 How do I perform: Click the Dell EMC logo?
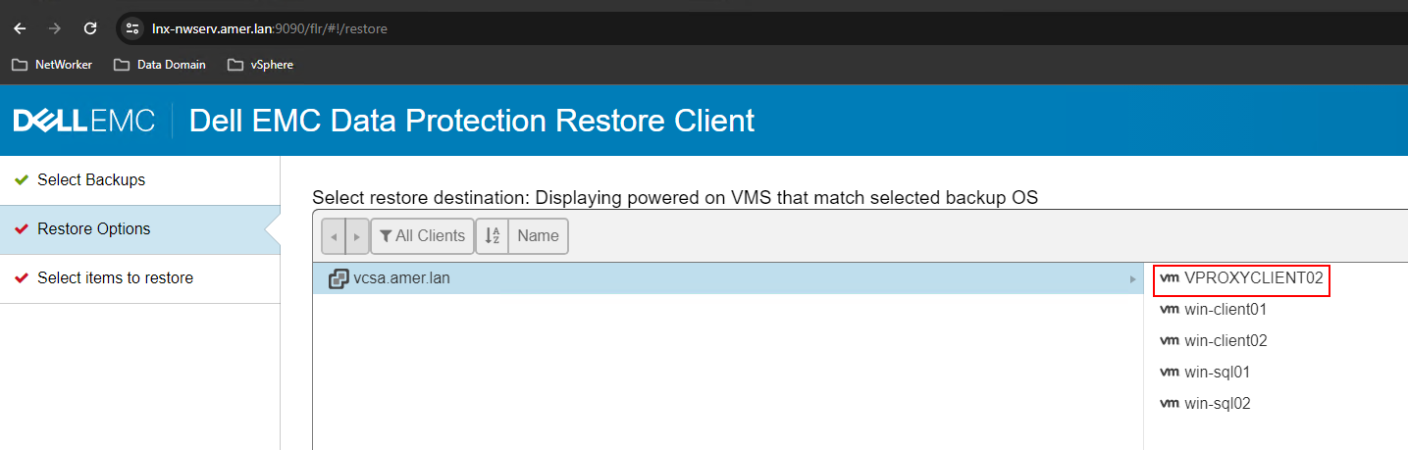(x=84, y=121)
